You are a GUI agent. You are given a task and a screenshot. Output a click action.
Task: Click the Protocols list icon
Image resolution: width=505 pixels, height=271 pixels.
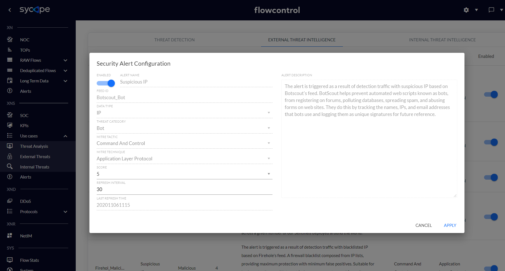(10, 211)
